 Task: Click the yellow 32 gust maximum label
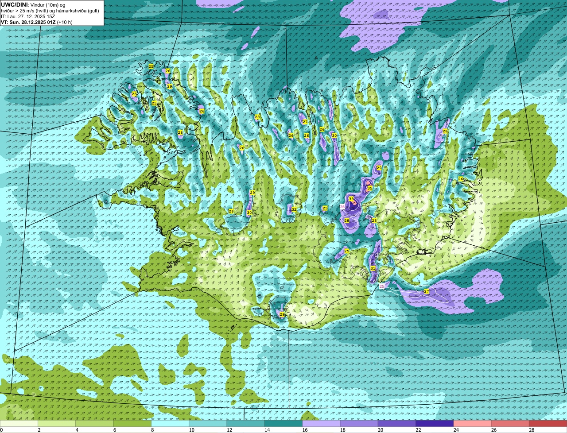point(294,209)
